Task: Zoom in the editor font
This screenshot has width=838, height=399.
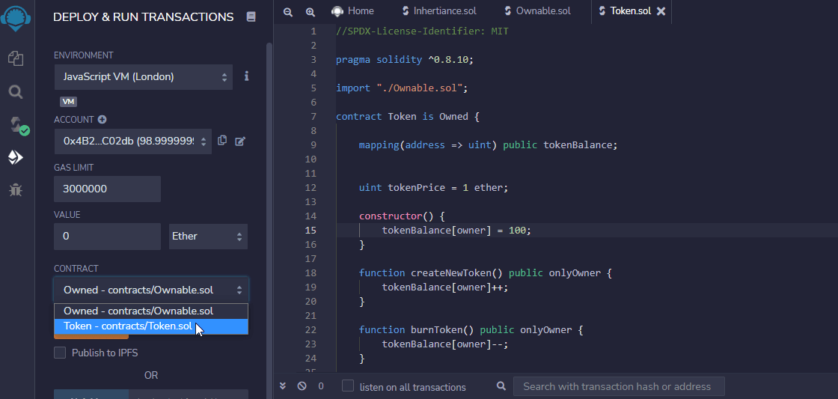Action: pyautogui.click(x=311, y=12)
